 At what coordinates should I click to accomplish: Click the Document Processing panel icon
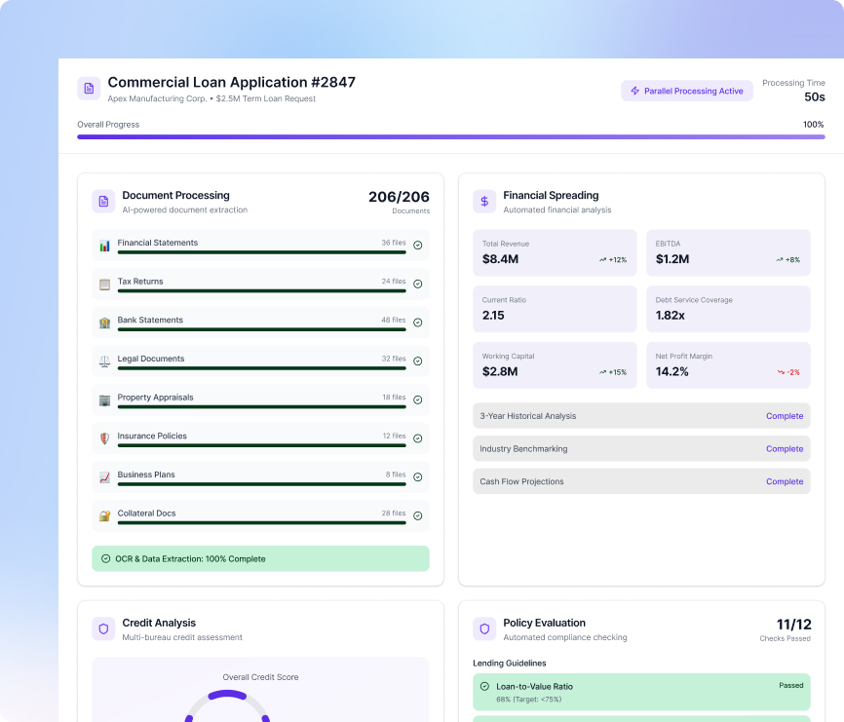click(x=103, y=201)
